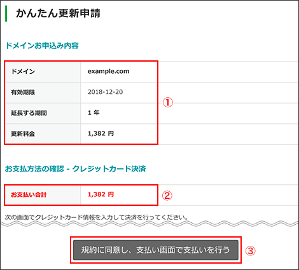Click the お支払方法の確認 - クレジットカード決済 heading
Viewport: 299px width, 270px height.
pos(76,169)
